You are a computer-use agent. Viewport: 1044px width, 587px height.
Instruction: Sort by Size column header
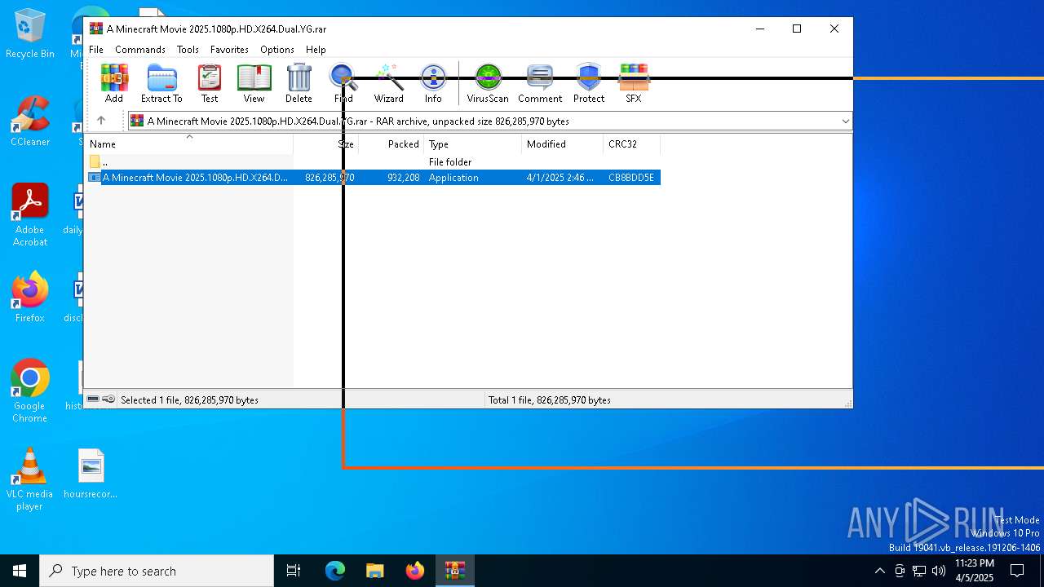click(x=326, y=144)
